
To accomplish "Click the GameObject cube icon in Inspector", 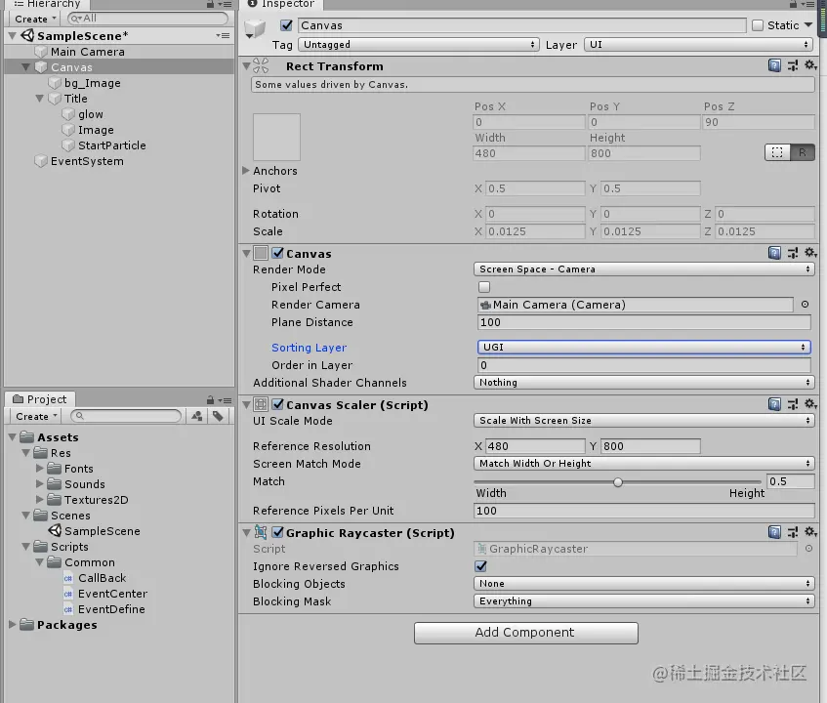I will click(x=255, y=28).
